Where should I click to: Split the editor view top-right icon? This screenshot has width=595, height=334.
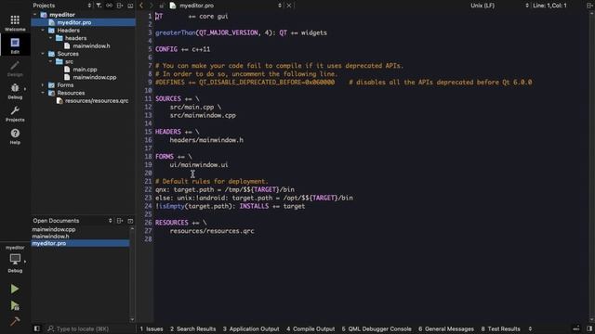(x=589, y=6)
